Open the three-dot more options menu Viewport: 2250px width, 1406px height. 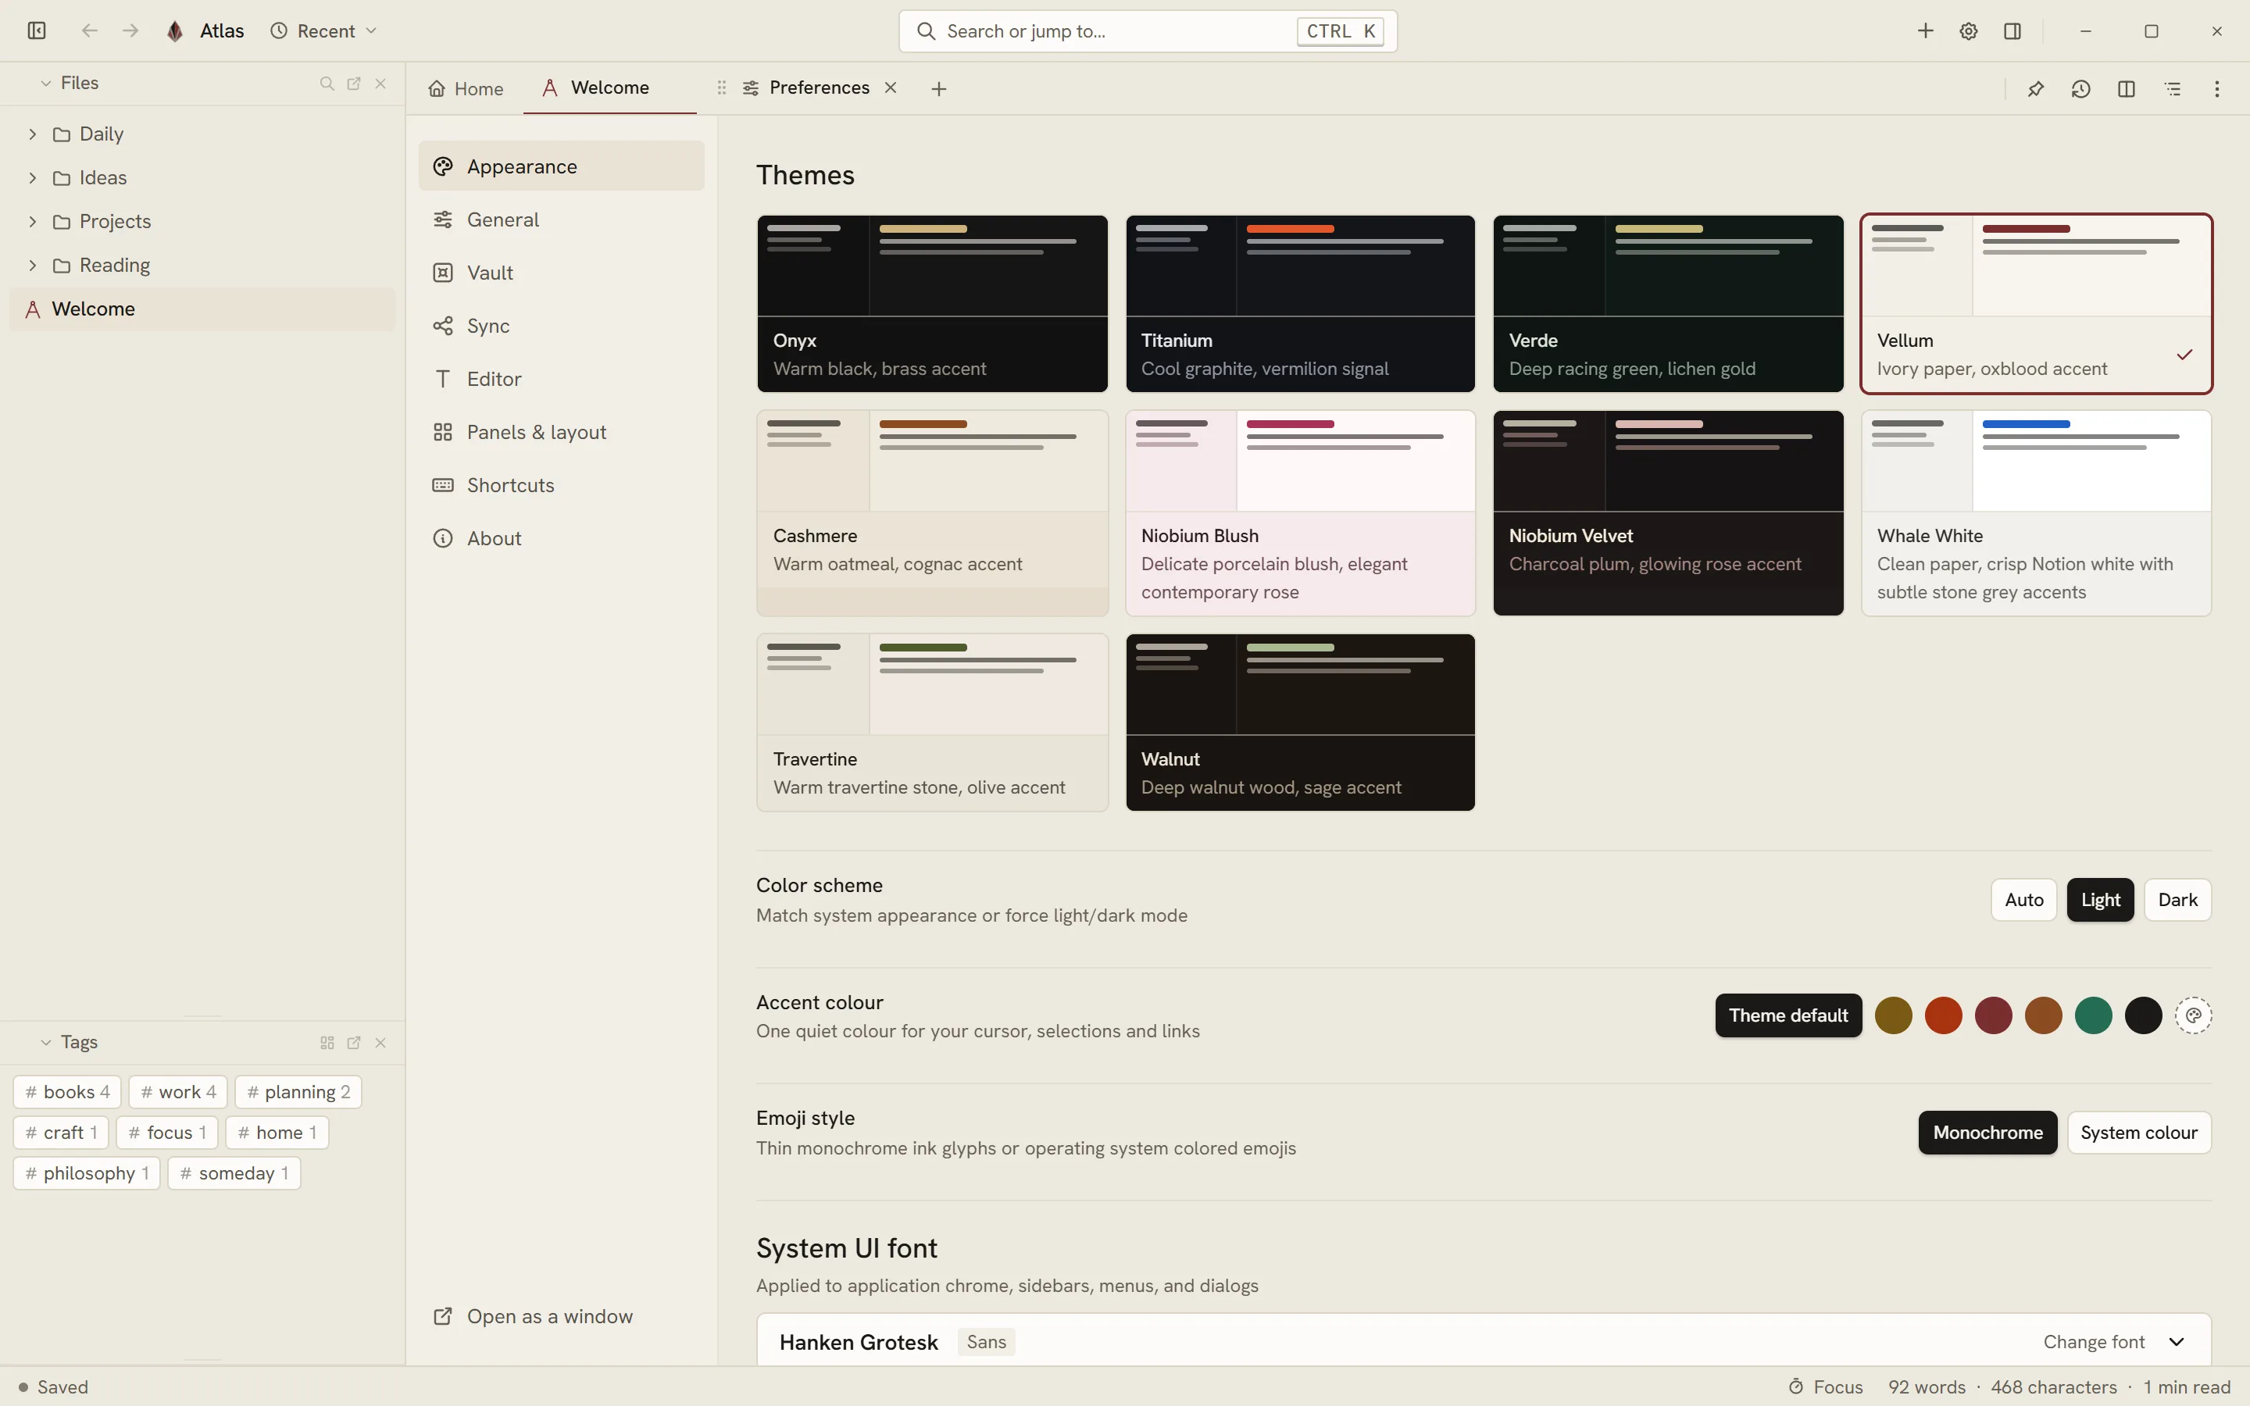pyautogui.click(x=2217, y=88)
